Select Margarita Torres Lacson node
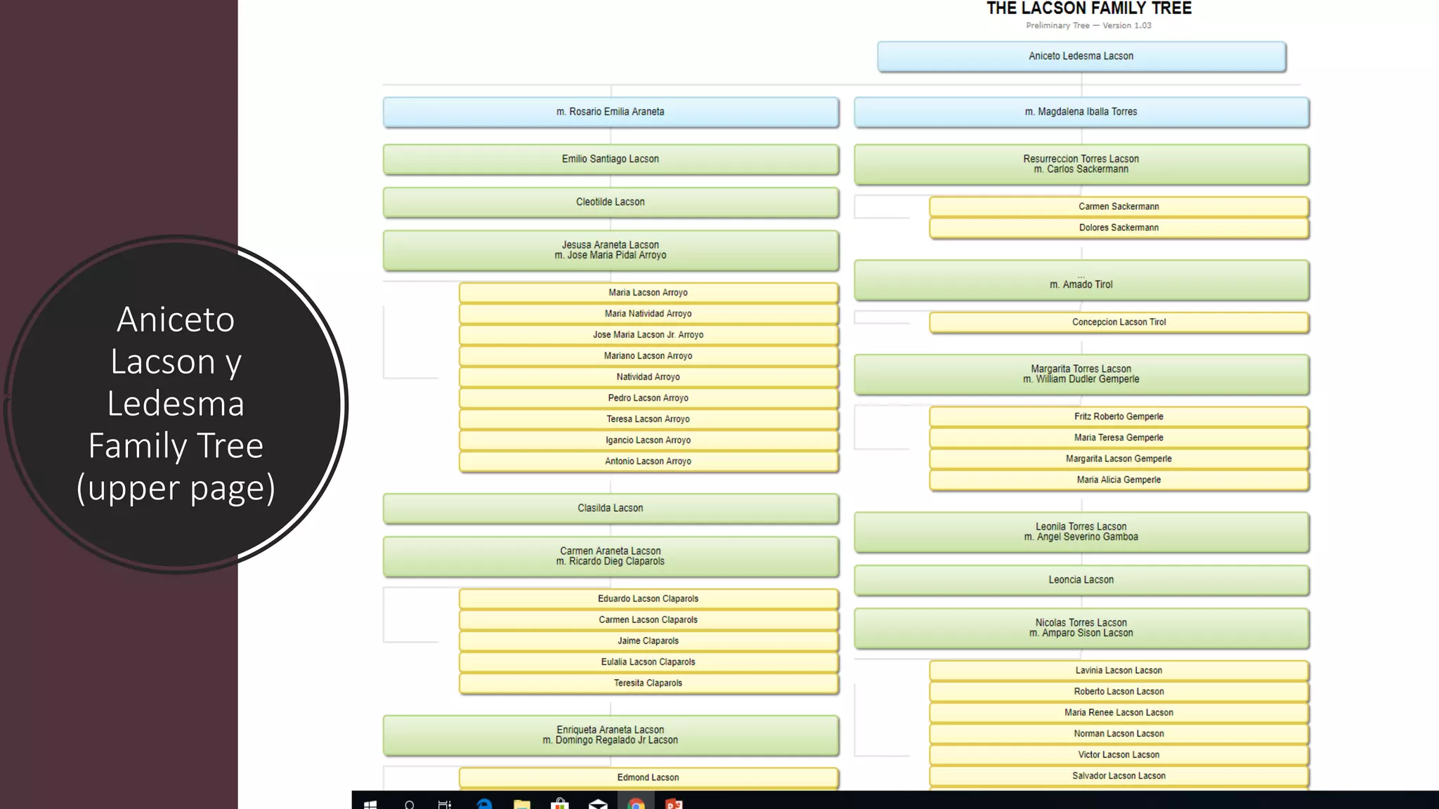Screen dimensions: 1439x809 pyautogui.click(x=1081, y=374)
